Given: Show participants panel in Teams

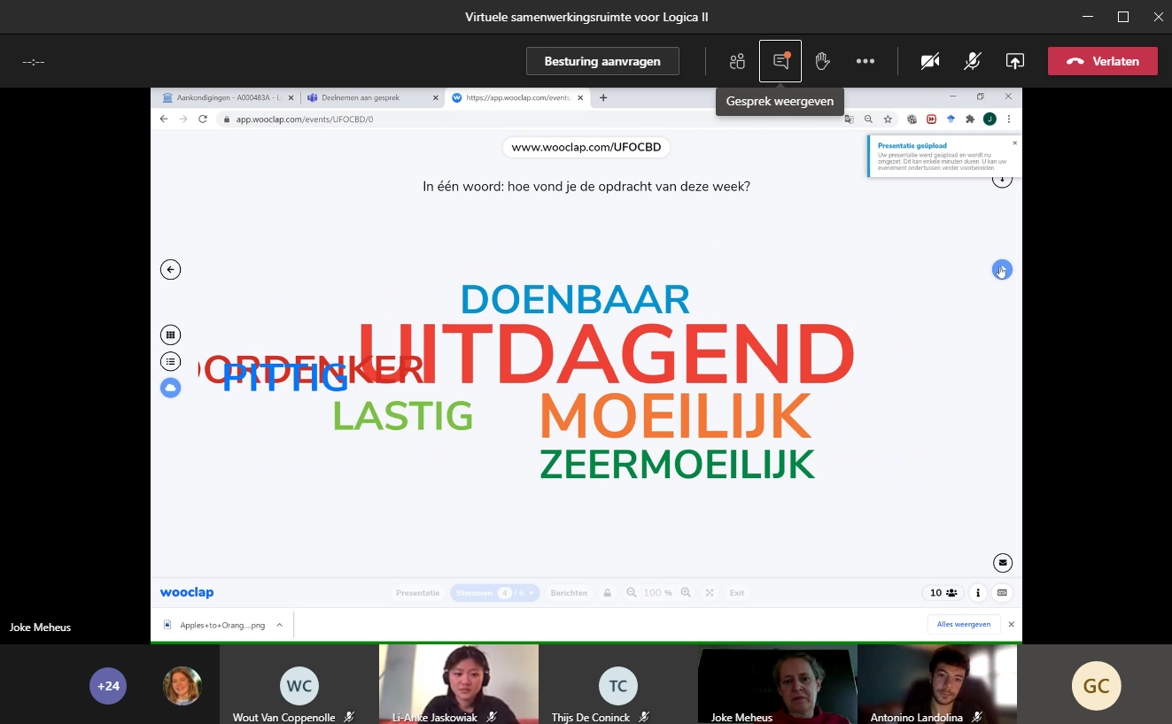Looking at the screenshot, I should tap(737, 61).
